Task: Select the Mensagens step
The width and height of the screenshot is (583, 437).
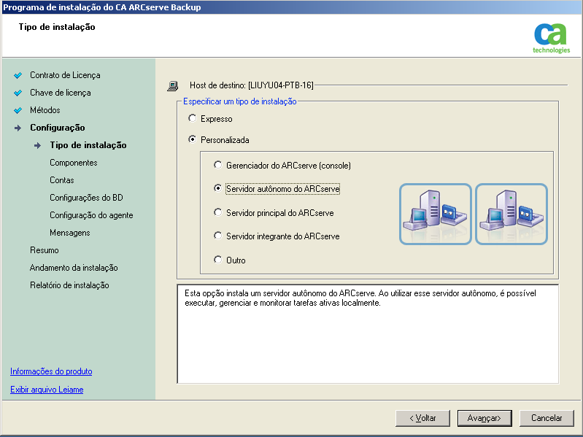Action: click(70, 233)
